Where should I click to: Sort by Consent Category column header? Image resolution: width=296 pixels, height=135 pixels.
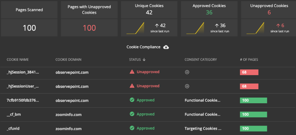[200, 60]
